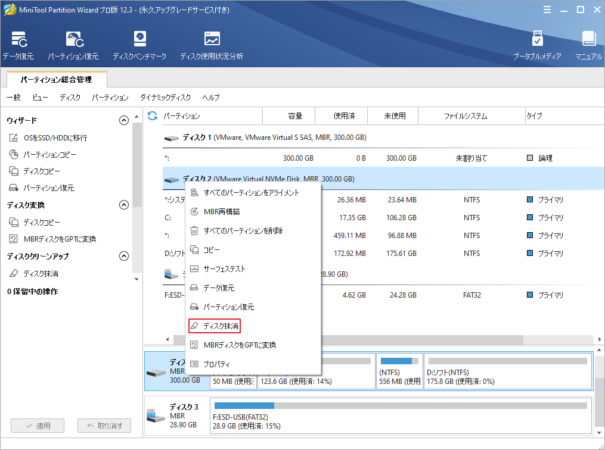Start パーティションコピー wizard in sidebar

[42, 155]
